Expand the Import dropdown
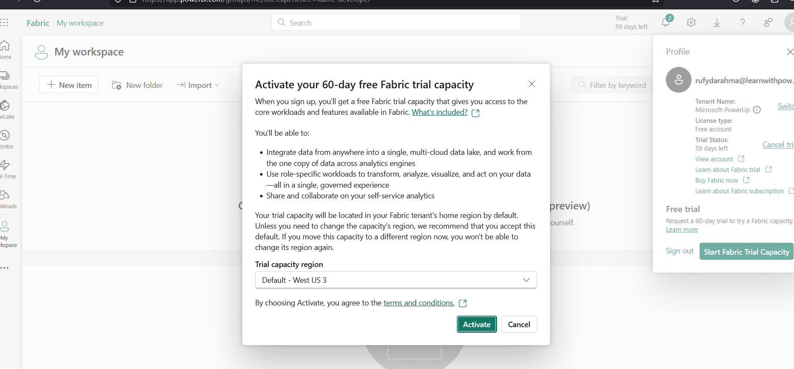This screenshot has width=794, height=369. (197, 85)
